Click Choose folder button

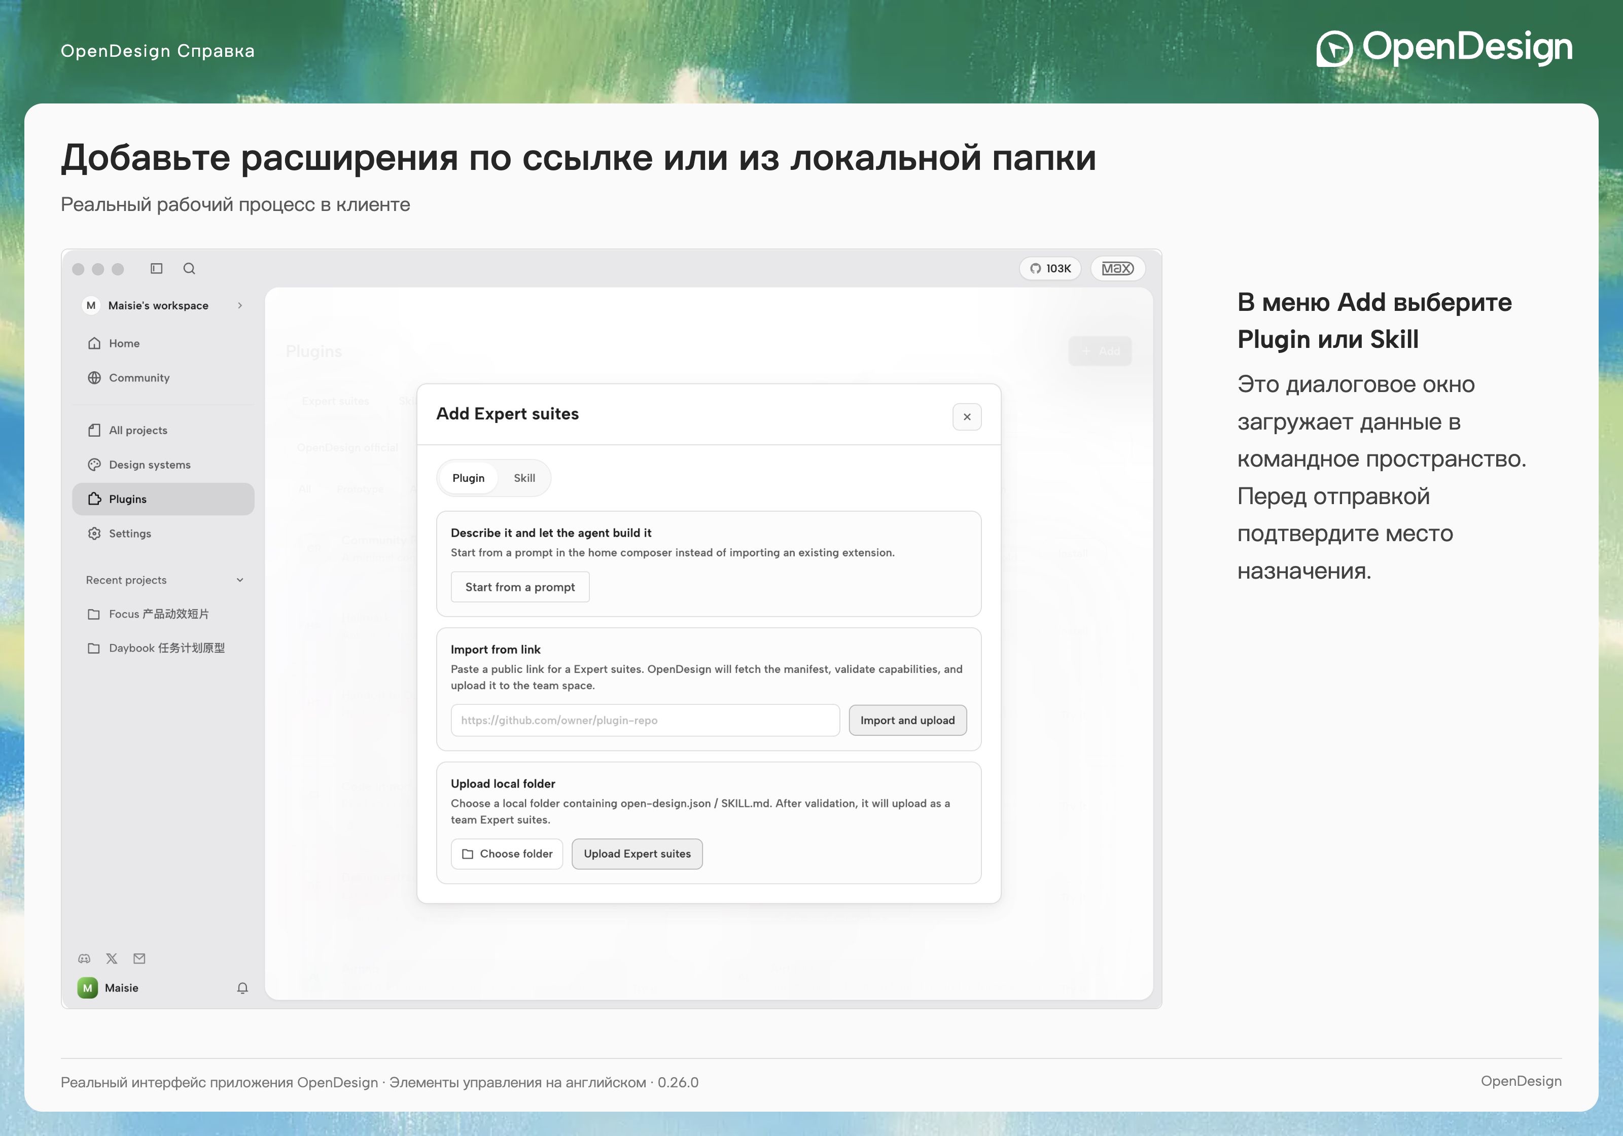pyautogui.click(x=507, y=854)
